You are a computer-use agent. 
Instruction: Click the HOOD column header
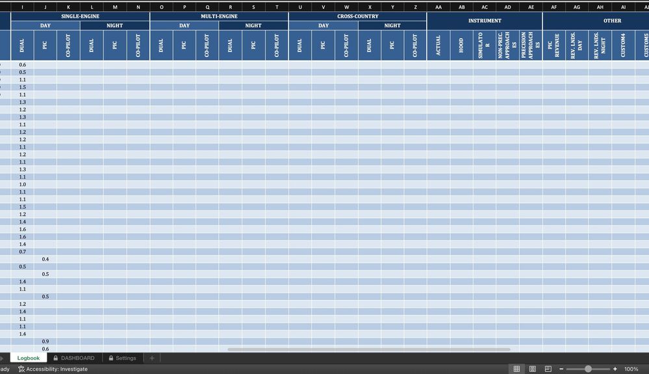(x=461, y=45)
